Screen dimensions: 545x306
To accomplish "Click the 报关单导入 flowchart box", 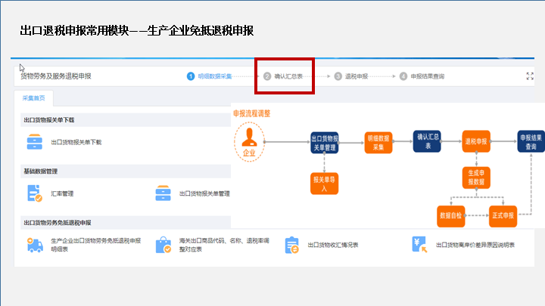I will (x=324, y=184).
